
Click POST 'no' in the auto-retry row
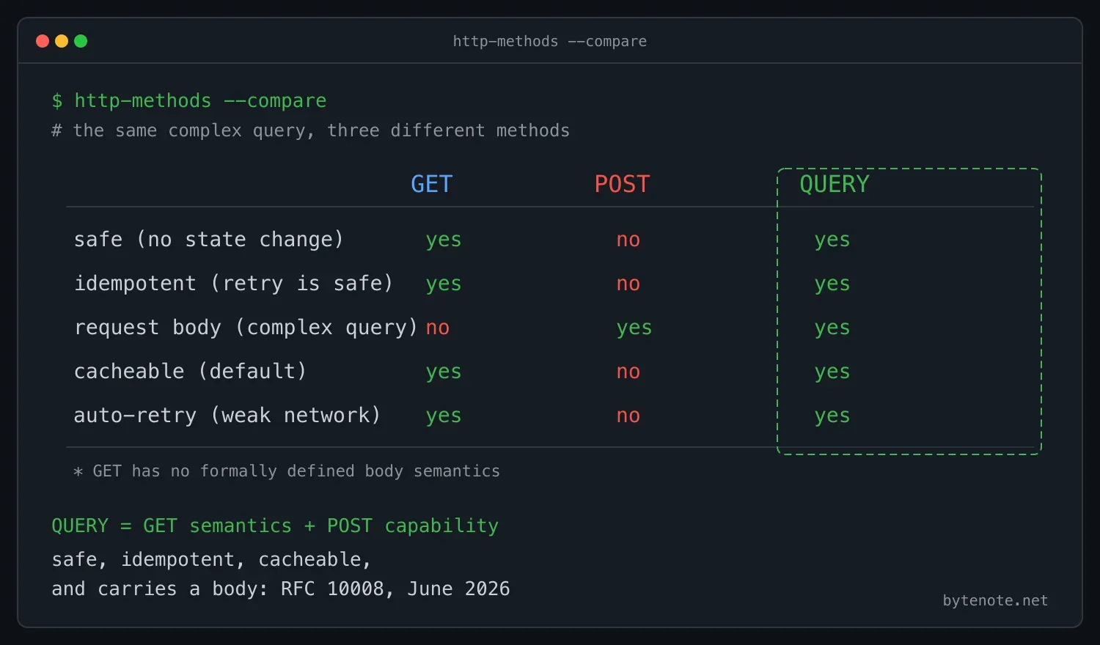pos(628,416)
